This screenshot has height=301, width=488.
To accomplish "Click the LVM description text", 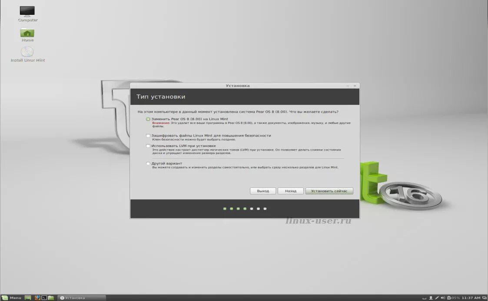I will 246,151.
